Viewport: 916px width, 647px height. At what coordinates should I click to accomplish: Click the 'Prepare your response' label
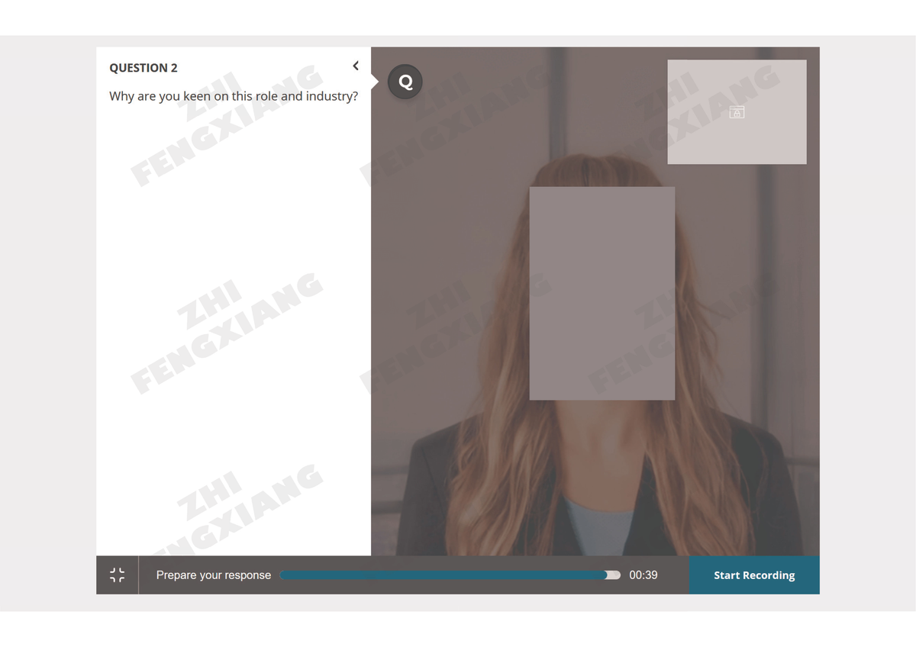[214, 575]
